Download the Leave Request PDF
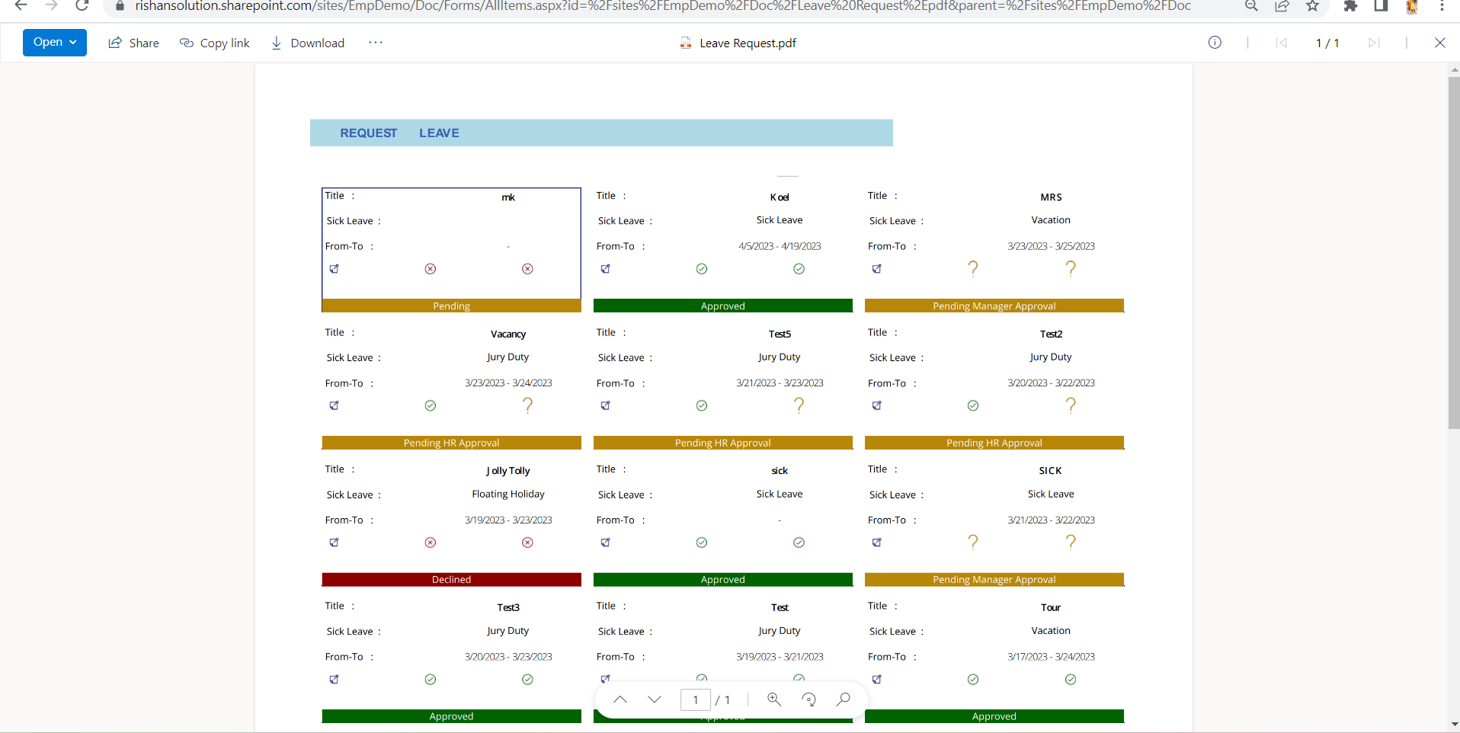Image resolution: width=1460 pixels, height=733 pixels. [x=308, y=43]
